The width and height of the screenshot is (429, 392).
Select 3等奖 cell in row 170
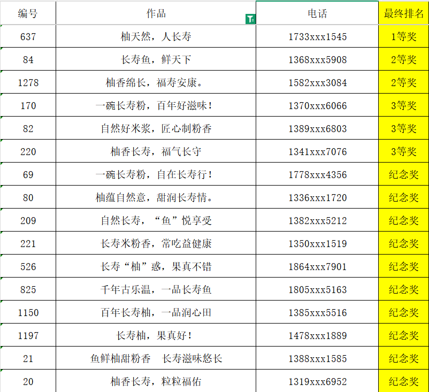tap(403, 105)
